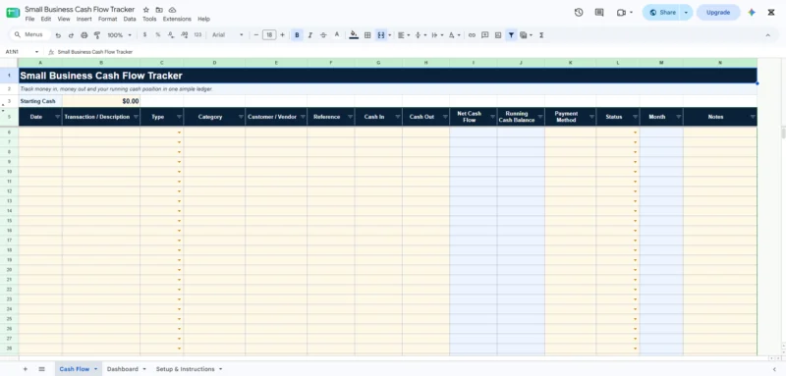Toggle the filter funnel icon

click(x=511, y=35)
